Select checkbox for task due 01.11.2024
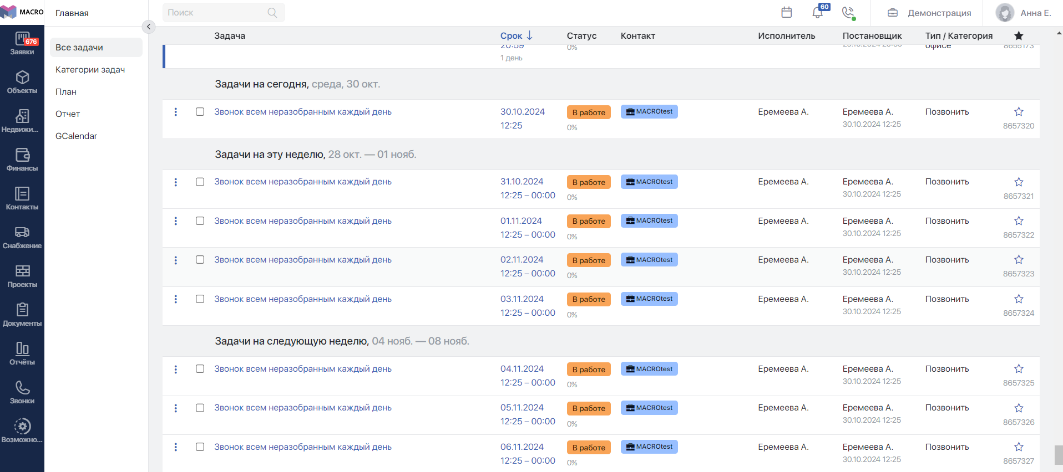This screenshot has width=1063, height=472. [x=200, y=221]
